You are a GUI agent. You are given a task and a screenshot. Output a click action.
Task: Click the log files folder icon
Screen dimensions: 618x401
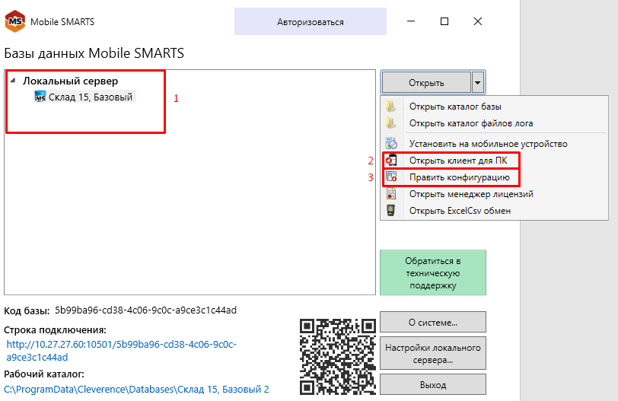click(x=391, y=123)
